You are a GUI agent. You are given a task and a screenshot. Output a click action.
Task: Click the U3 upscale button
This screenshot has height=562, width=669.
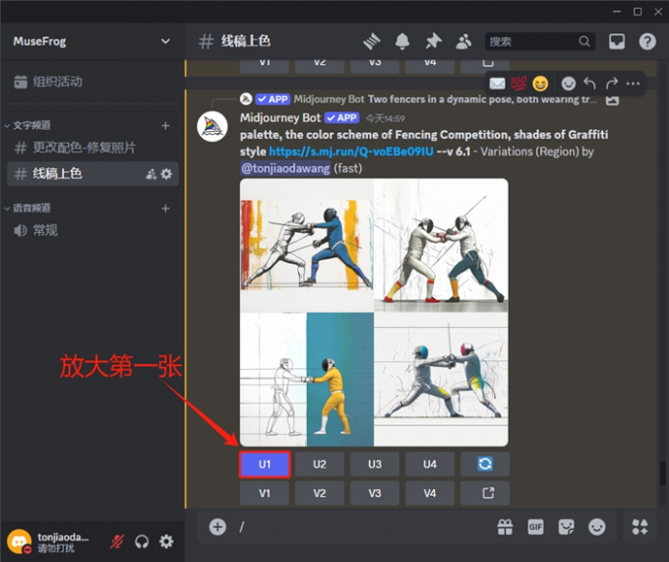tap(375, 464)
